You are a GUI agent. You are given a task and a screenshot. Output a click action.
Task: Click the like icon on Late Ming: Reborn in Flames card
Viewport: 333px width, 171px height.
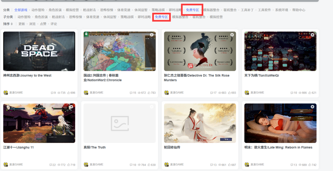310,165
